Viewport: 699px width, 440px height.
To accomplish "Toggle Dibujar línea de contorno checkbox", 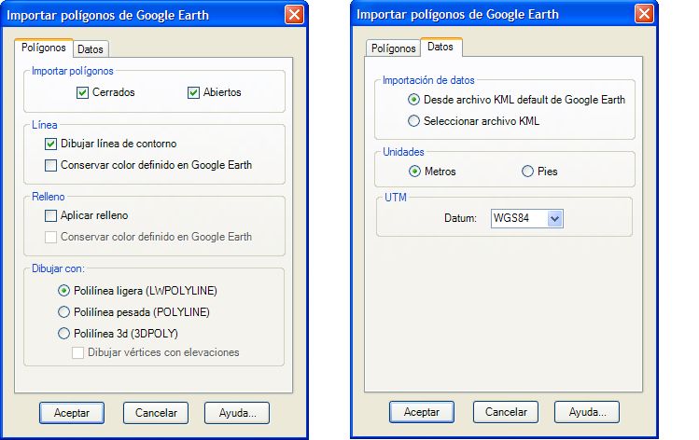I will pyautogui.click(x=50, y=144).
